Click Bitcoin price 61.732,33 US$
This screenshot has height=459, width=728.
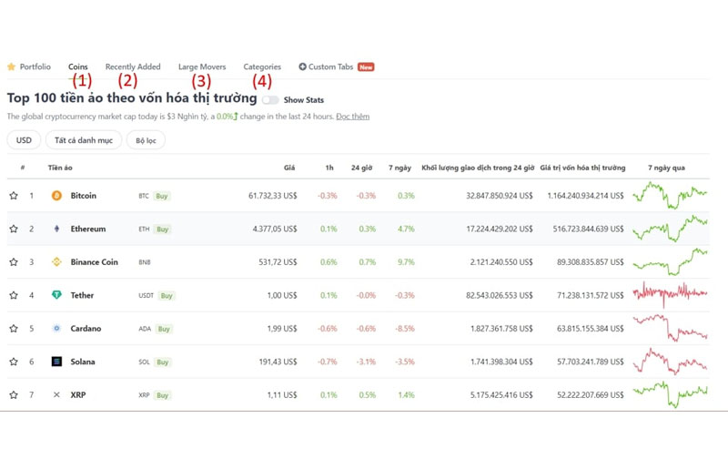[272, 196]
